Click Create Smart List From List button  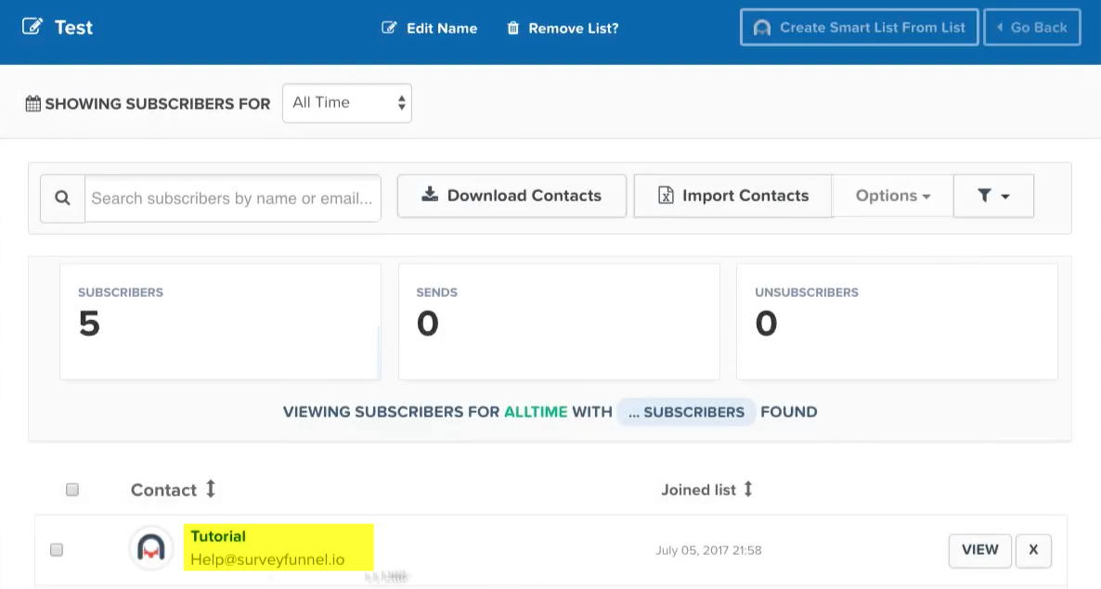coord(859,28)
